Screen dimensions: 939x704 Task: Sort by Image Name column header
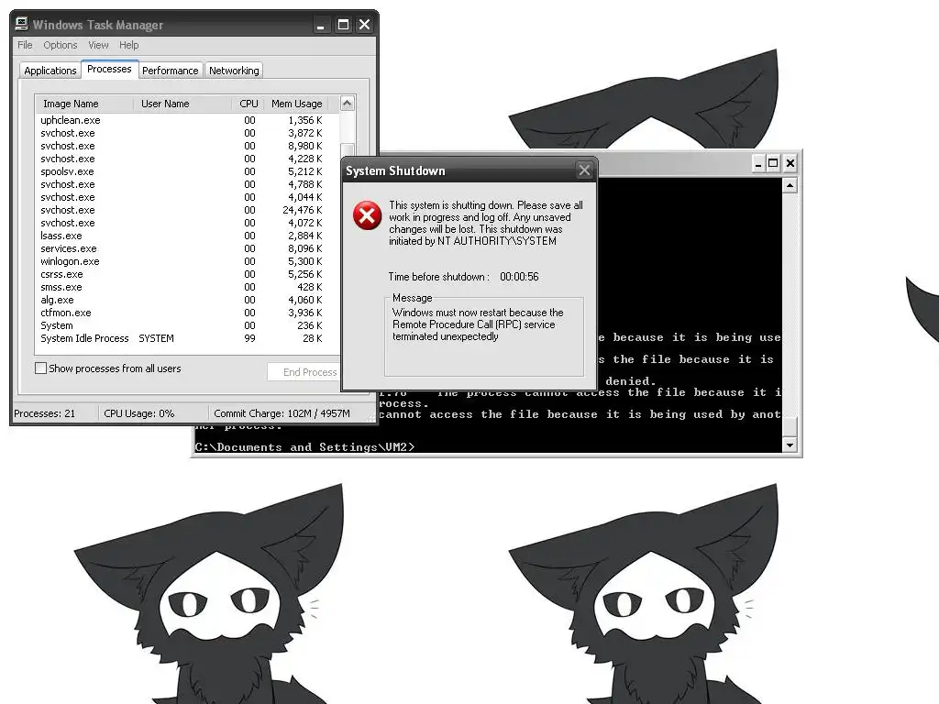[85, 104]
